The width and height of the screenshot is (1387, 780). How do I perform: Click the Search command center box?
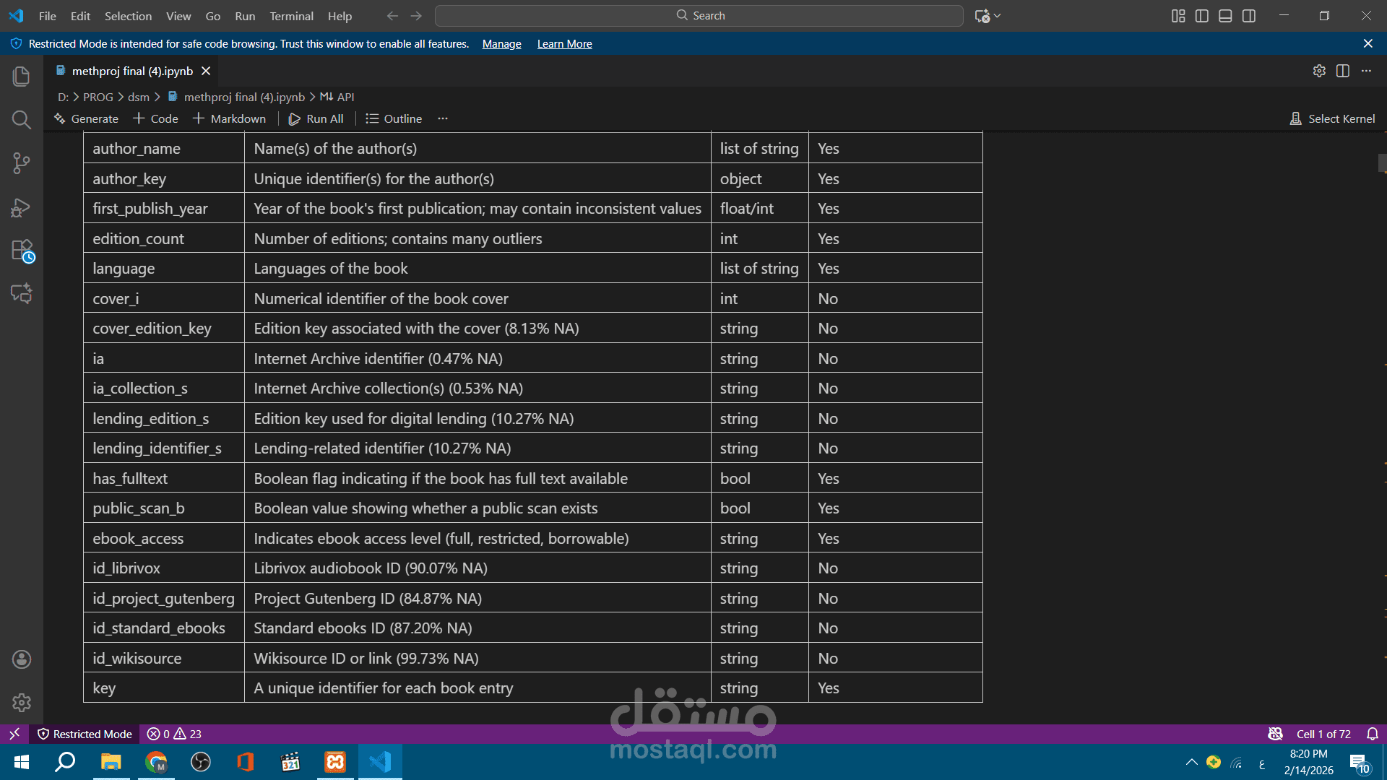point(699,16)
